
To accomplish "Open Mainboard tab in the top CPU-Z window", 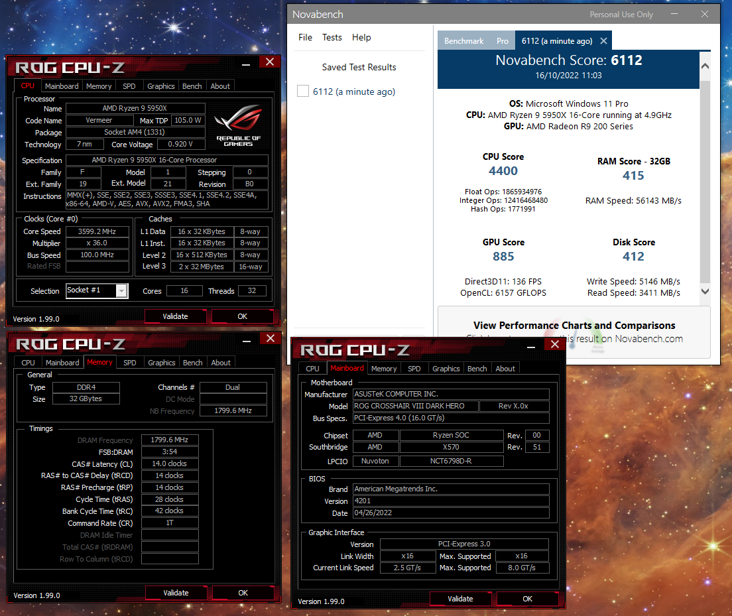I will click(62, 86).
